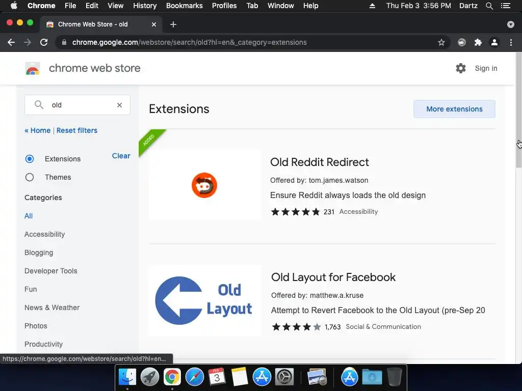This screenshot has height=391, width=522.
Task: Filter by the Productivity category
Action: [x=44, y=344]
